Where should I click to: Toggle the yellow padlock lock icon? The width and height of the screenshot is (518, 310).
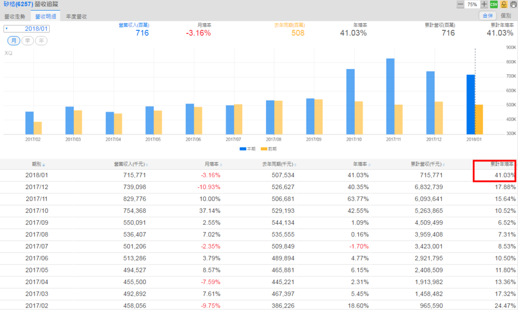click(x=504, y=4)
